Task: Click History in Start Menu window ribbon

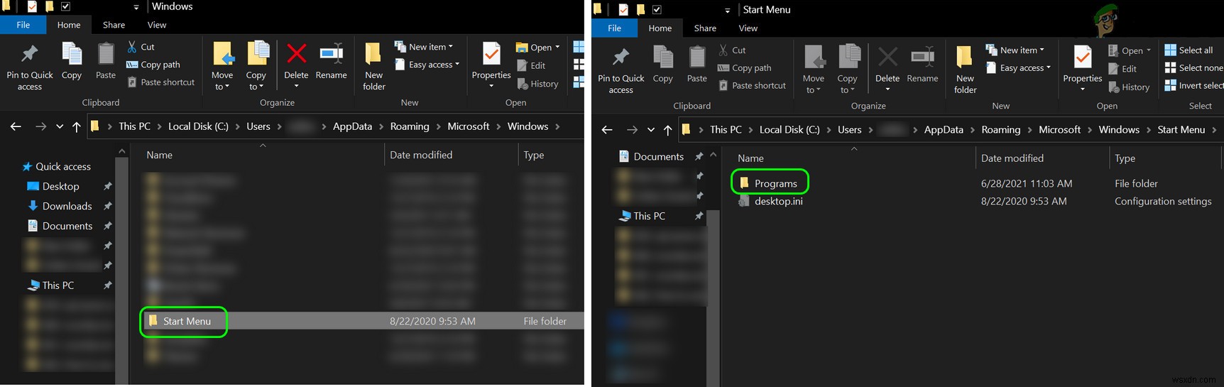Action: (x=1129, y=87)
